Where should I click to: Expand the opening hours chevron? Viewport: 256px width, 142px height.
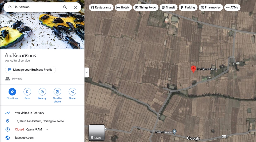[47, 129]
